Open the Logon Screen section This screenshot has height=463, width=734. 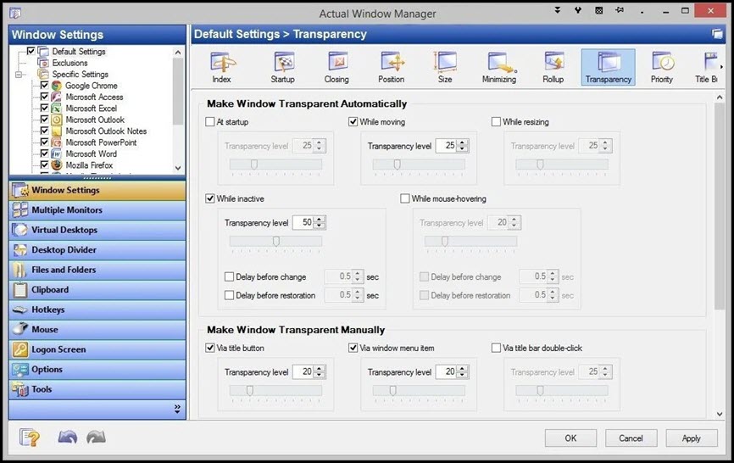97,349
